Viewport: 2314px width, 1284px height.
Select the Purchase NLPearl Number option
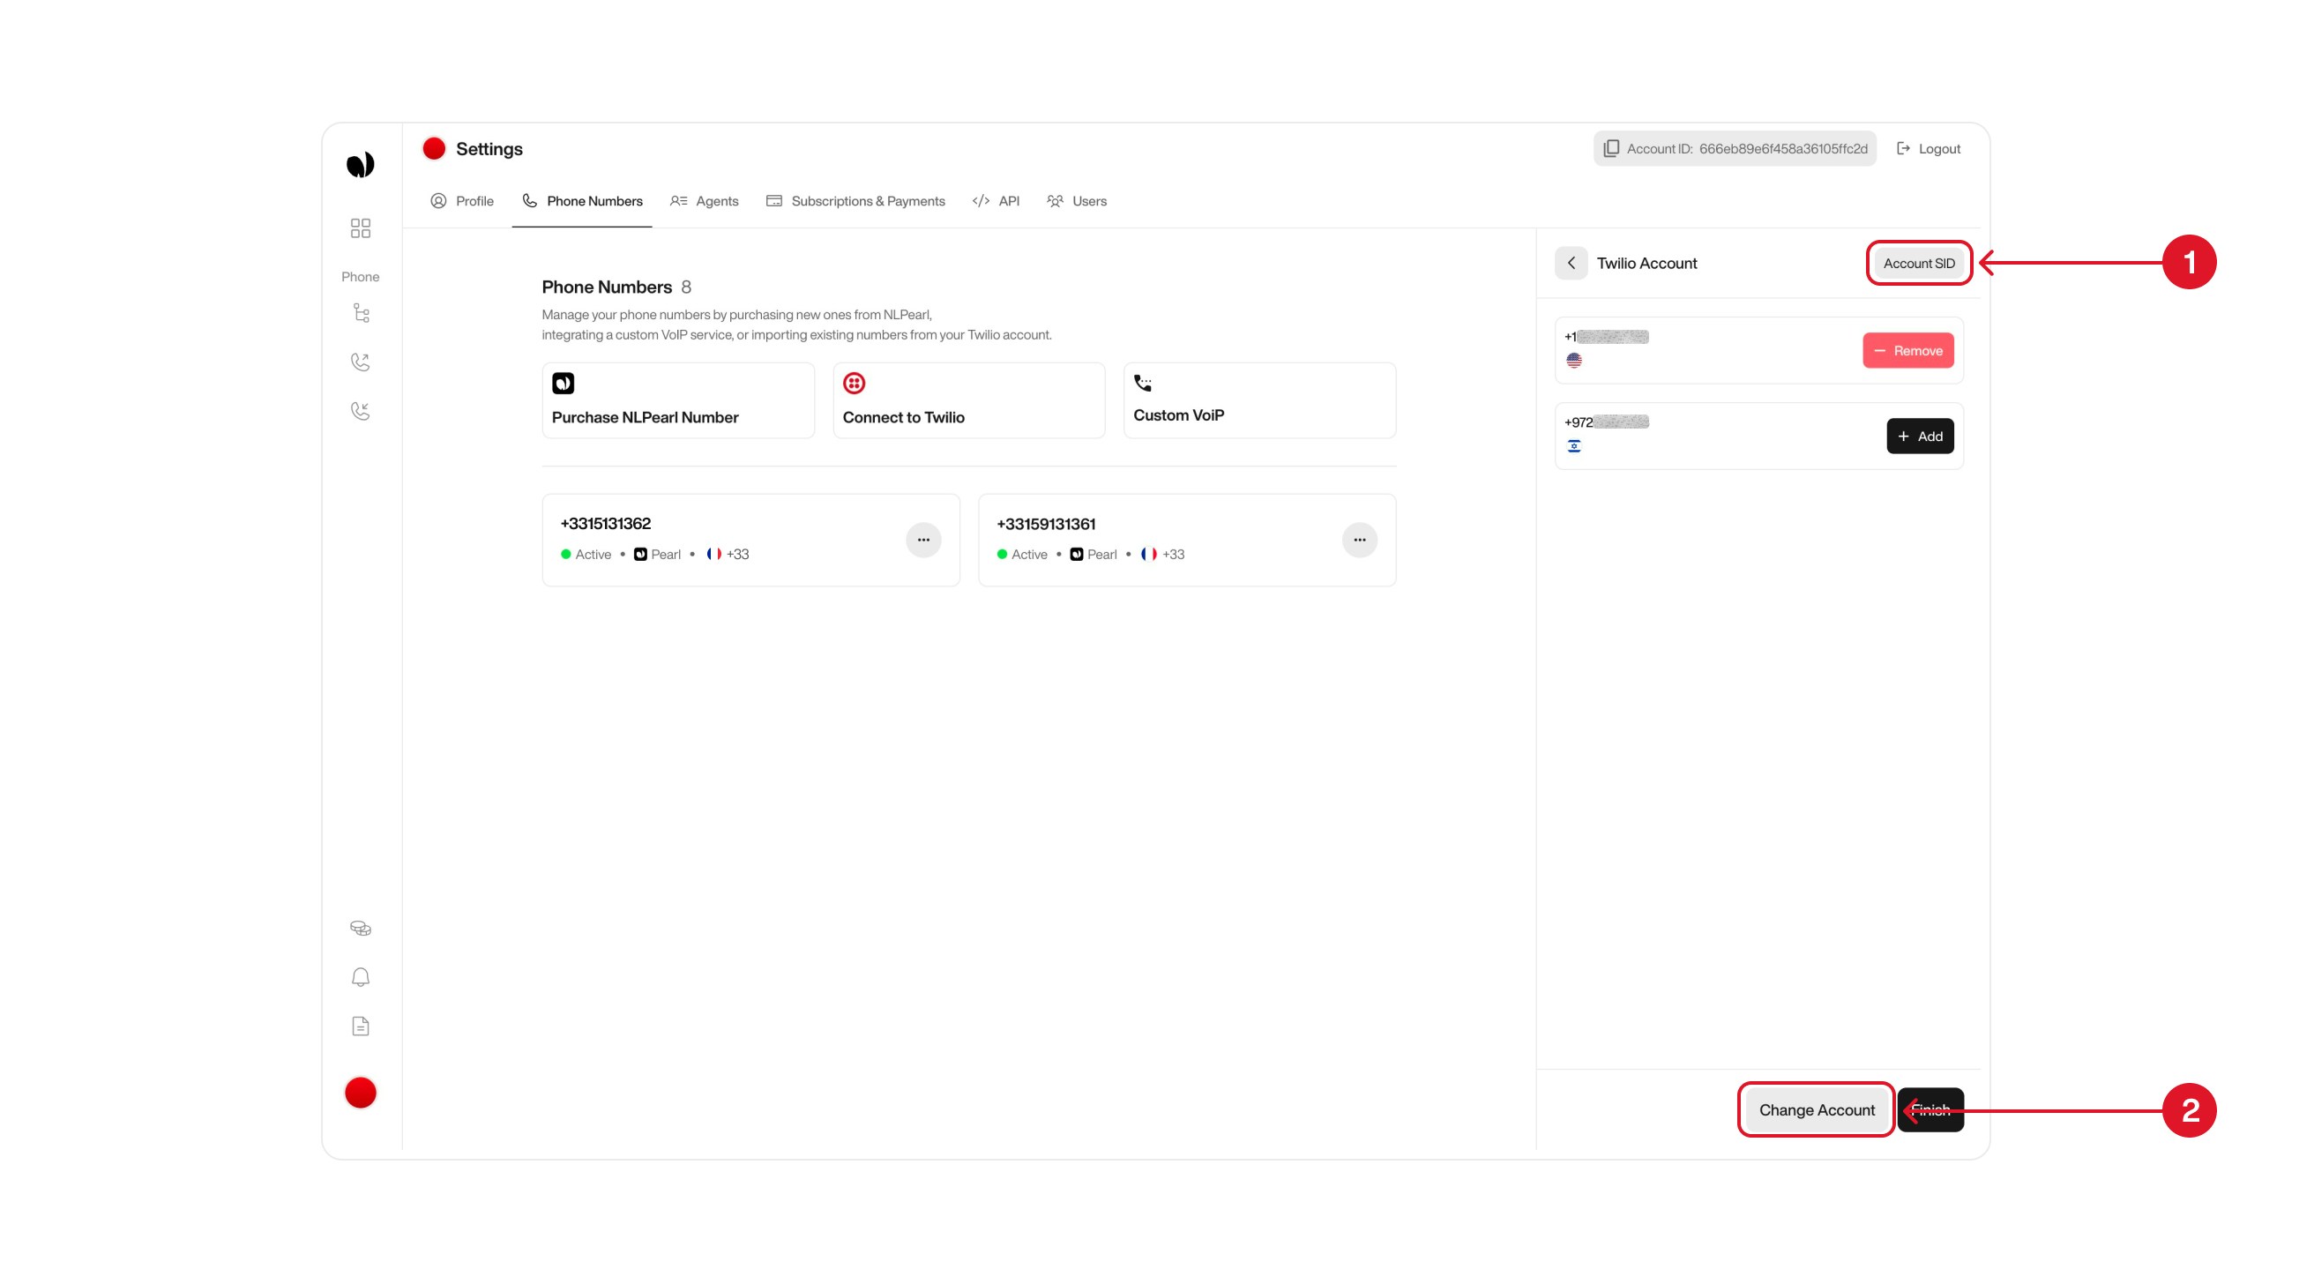coord(677,399)
